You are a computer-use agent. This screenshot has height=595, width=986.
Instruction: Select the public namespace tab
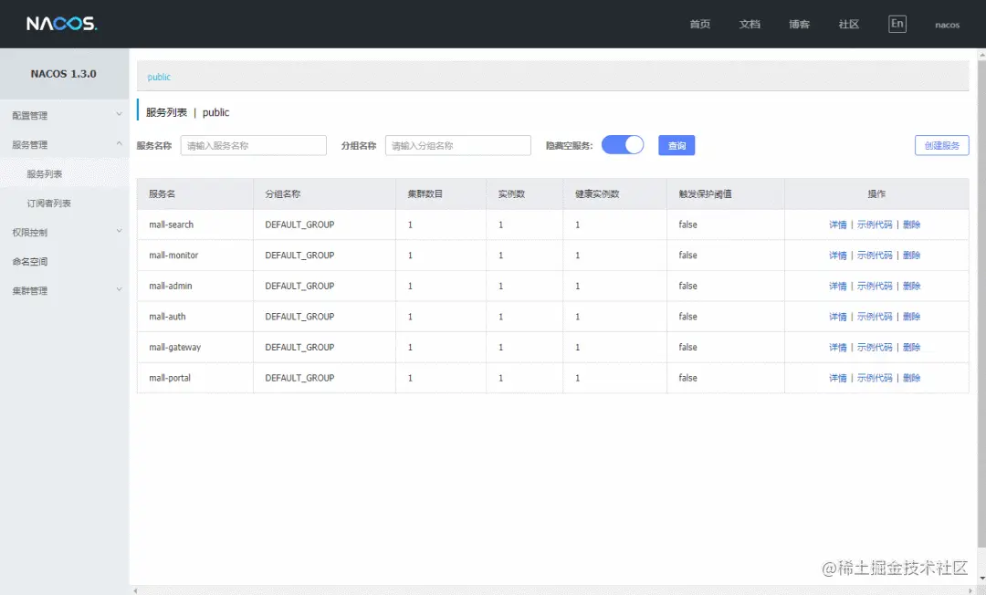(x=159, y=77)
